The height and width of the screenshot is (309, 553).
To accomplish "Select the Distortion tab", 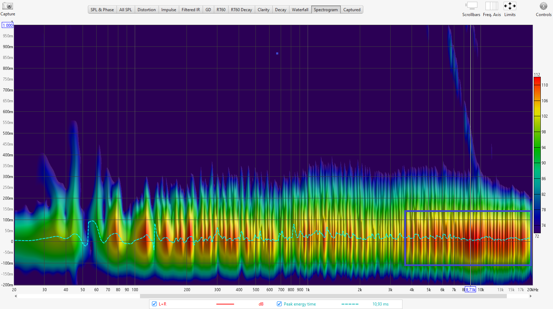I will click(146, 10).
